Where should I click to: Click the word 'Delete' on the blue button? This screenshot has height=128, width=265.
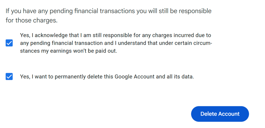click(209, 114)
